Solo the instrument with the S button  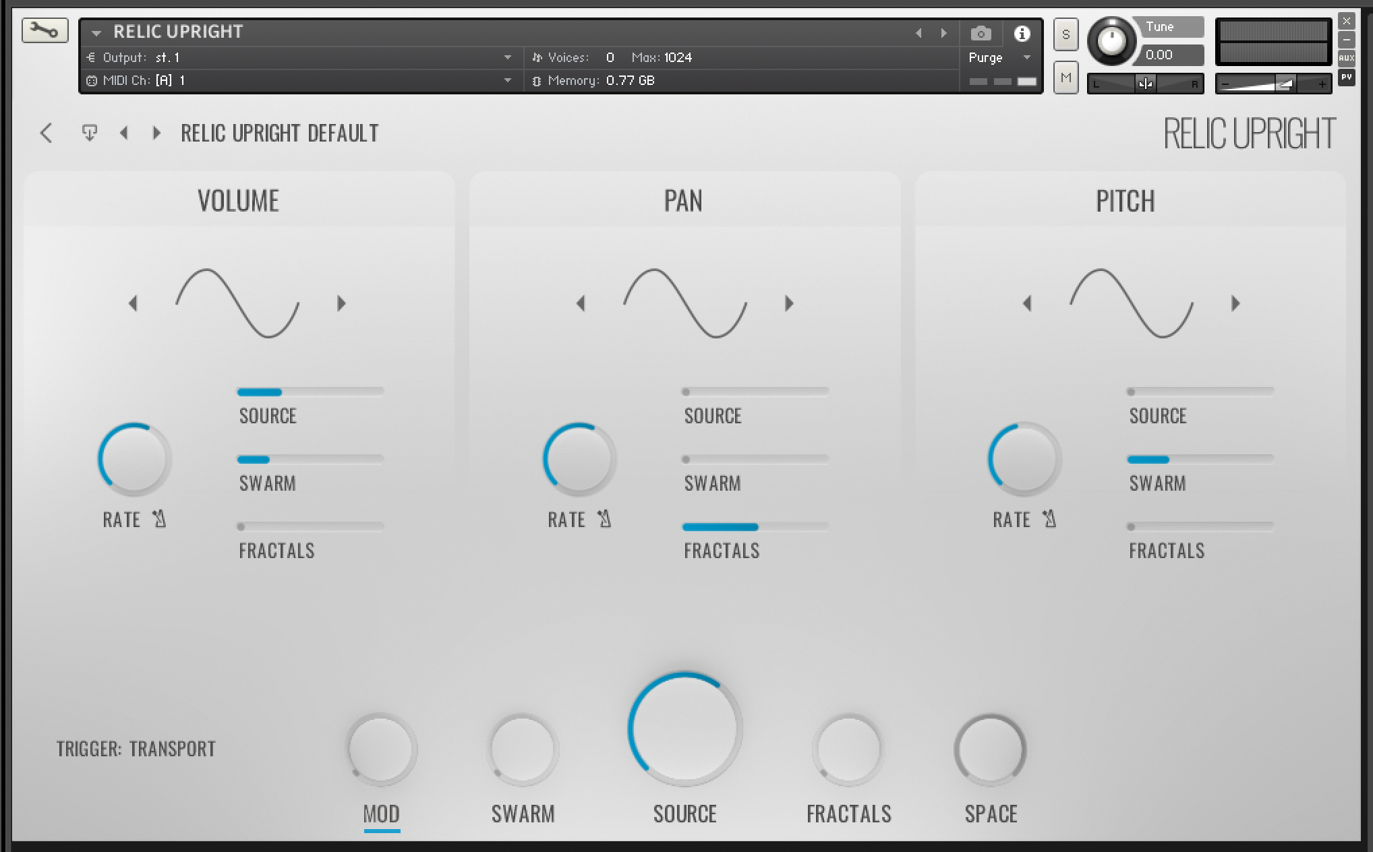click(1065, 34)
